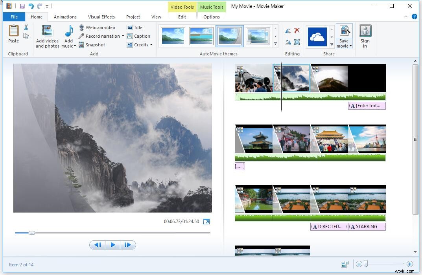Open the Music Tools Options tab
422x275 pixels.
211,17
